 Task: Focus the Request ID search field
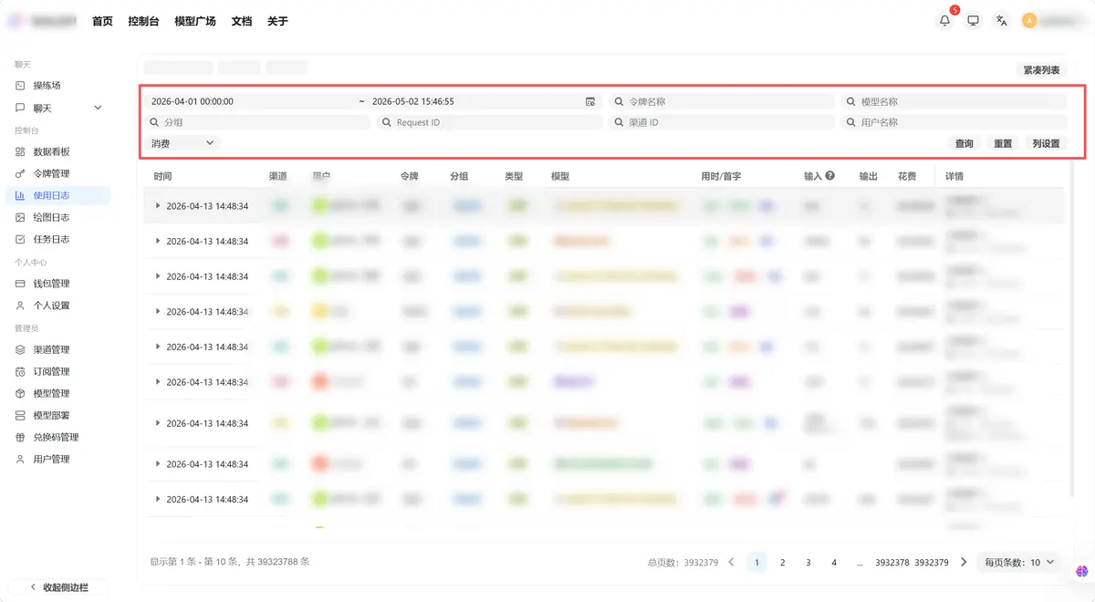[x=489, y=122]
